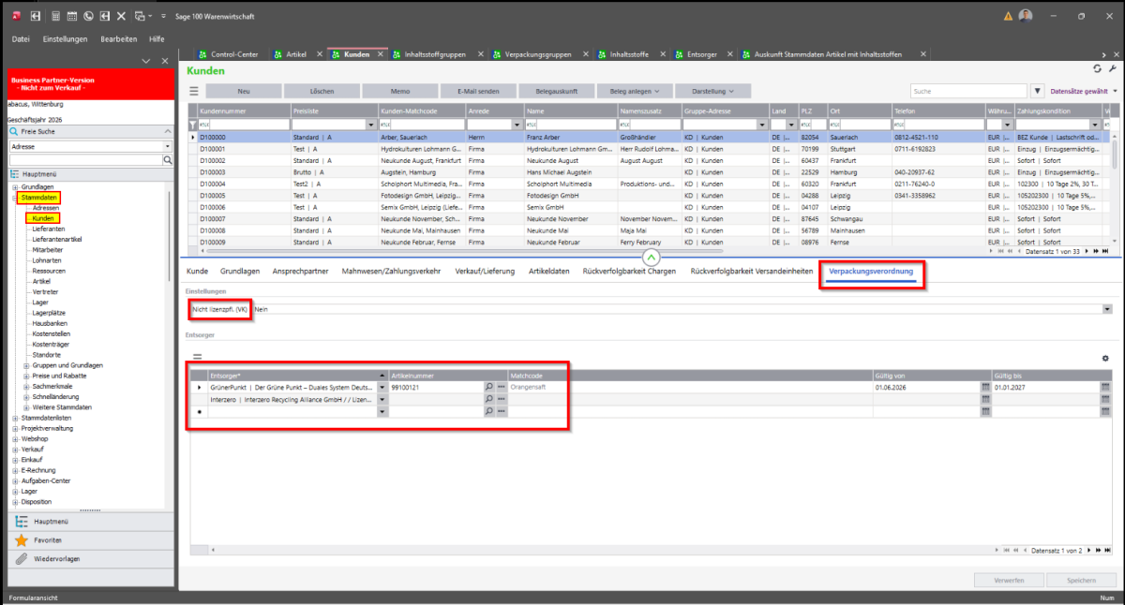Open the Preisliste column filter dropdown

(372, 124)
